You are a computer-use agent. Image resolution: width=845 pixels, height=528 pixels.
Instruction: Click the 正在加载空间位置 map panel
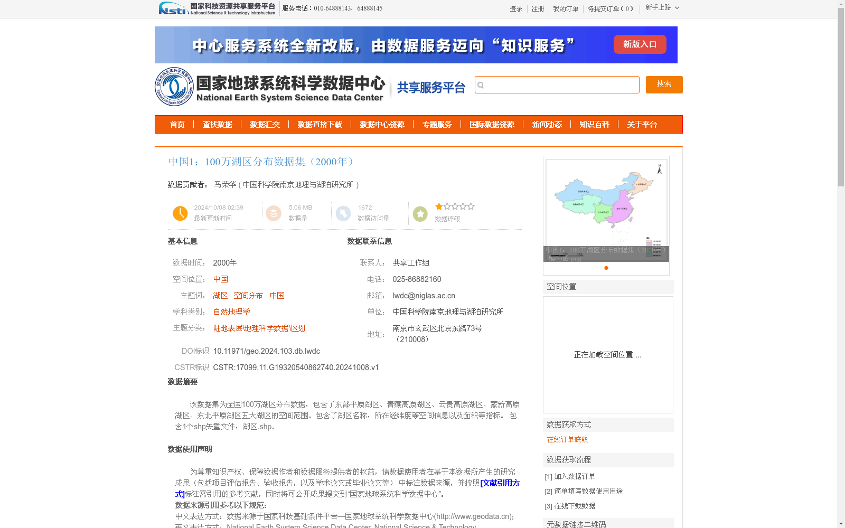(x=608, y=355)
